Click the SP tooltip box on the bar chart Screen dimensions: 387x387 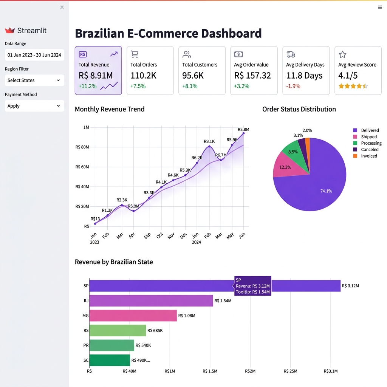click(252, 286)
